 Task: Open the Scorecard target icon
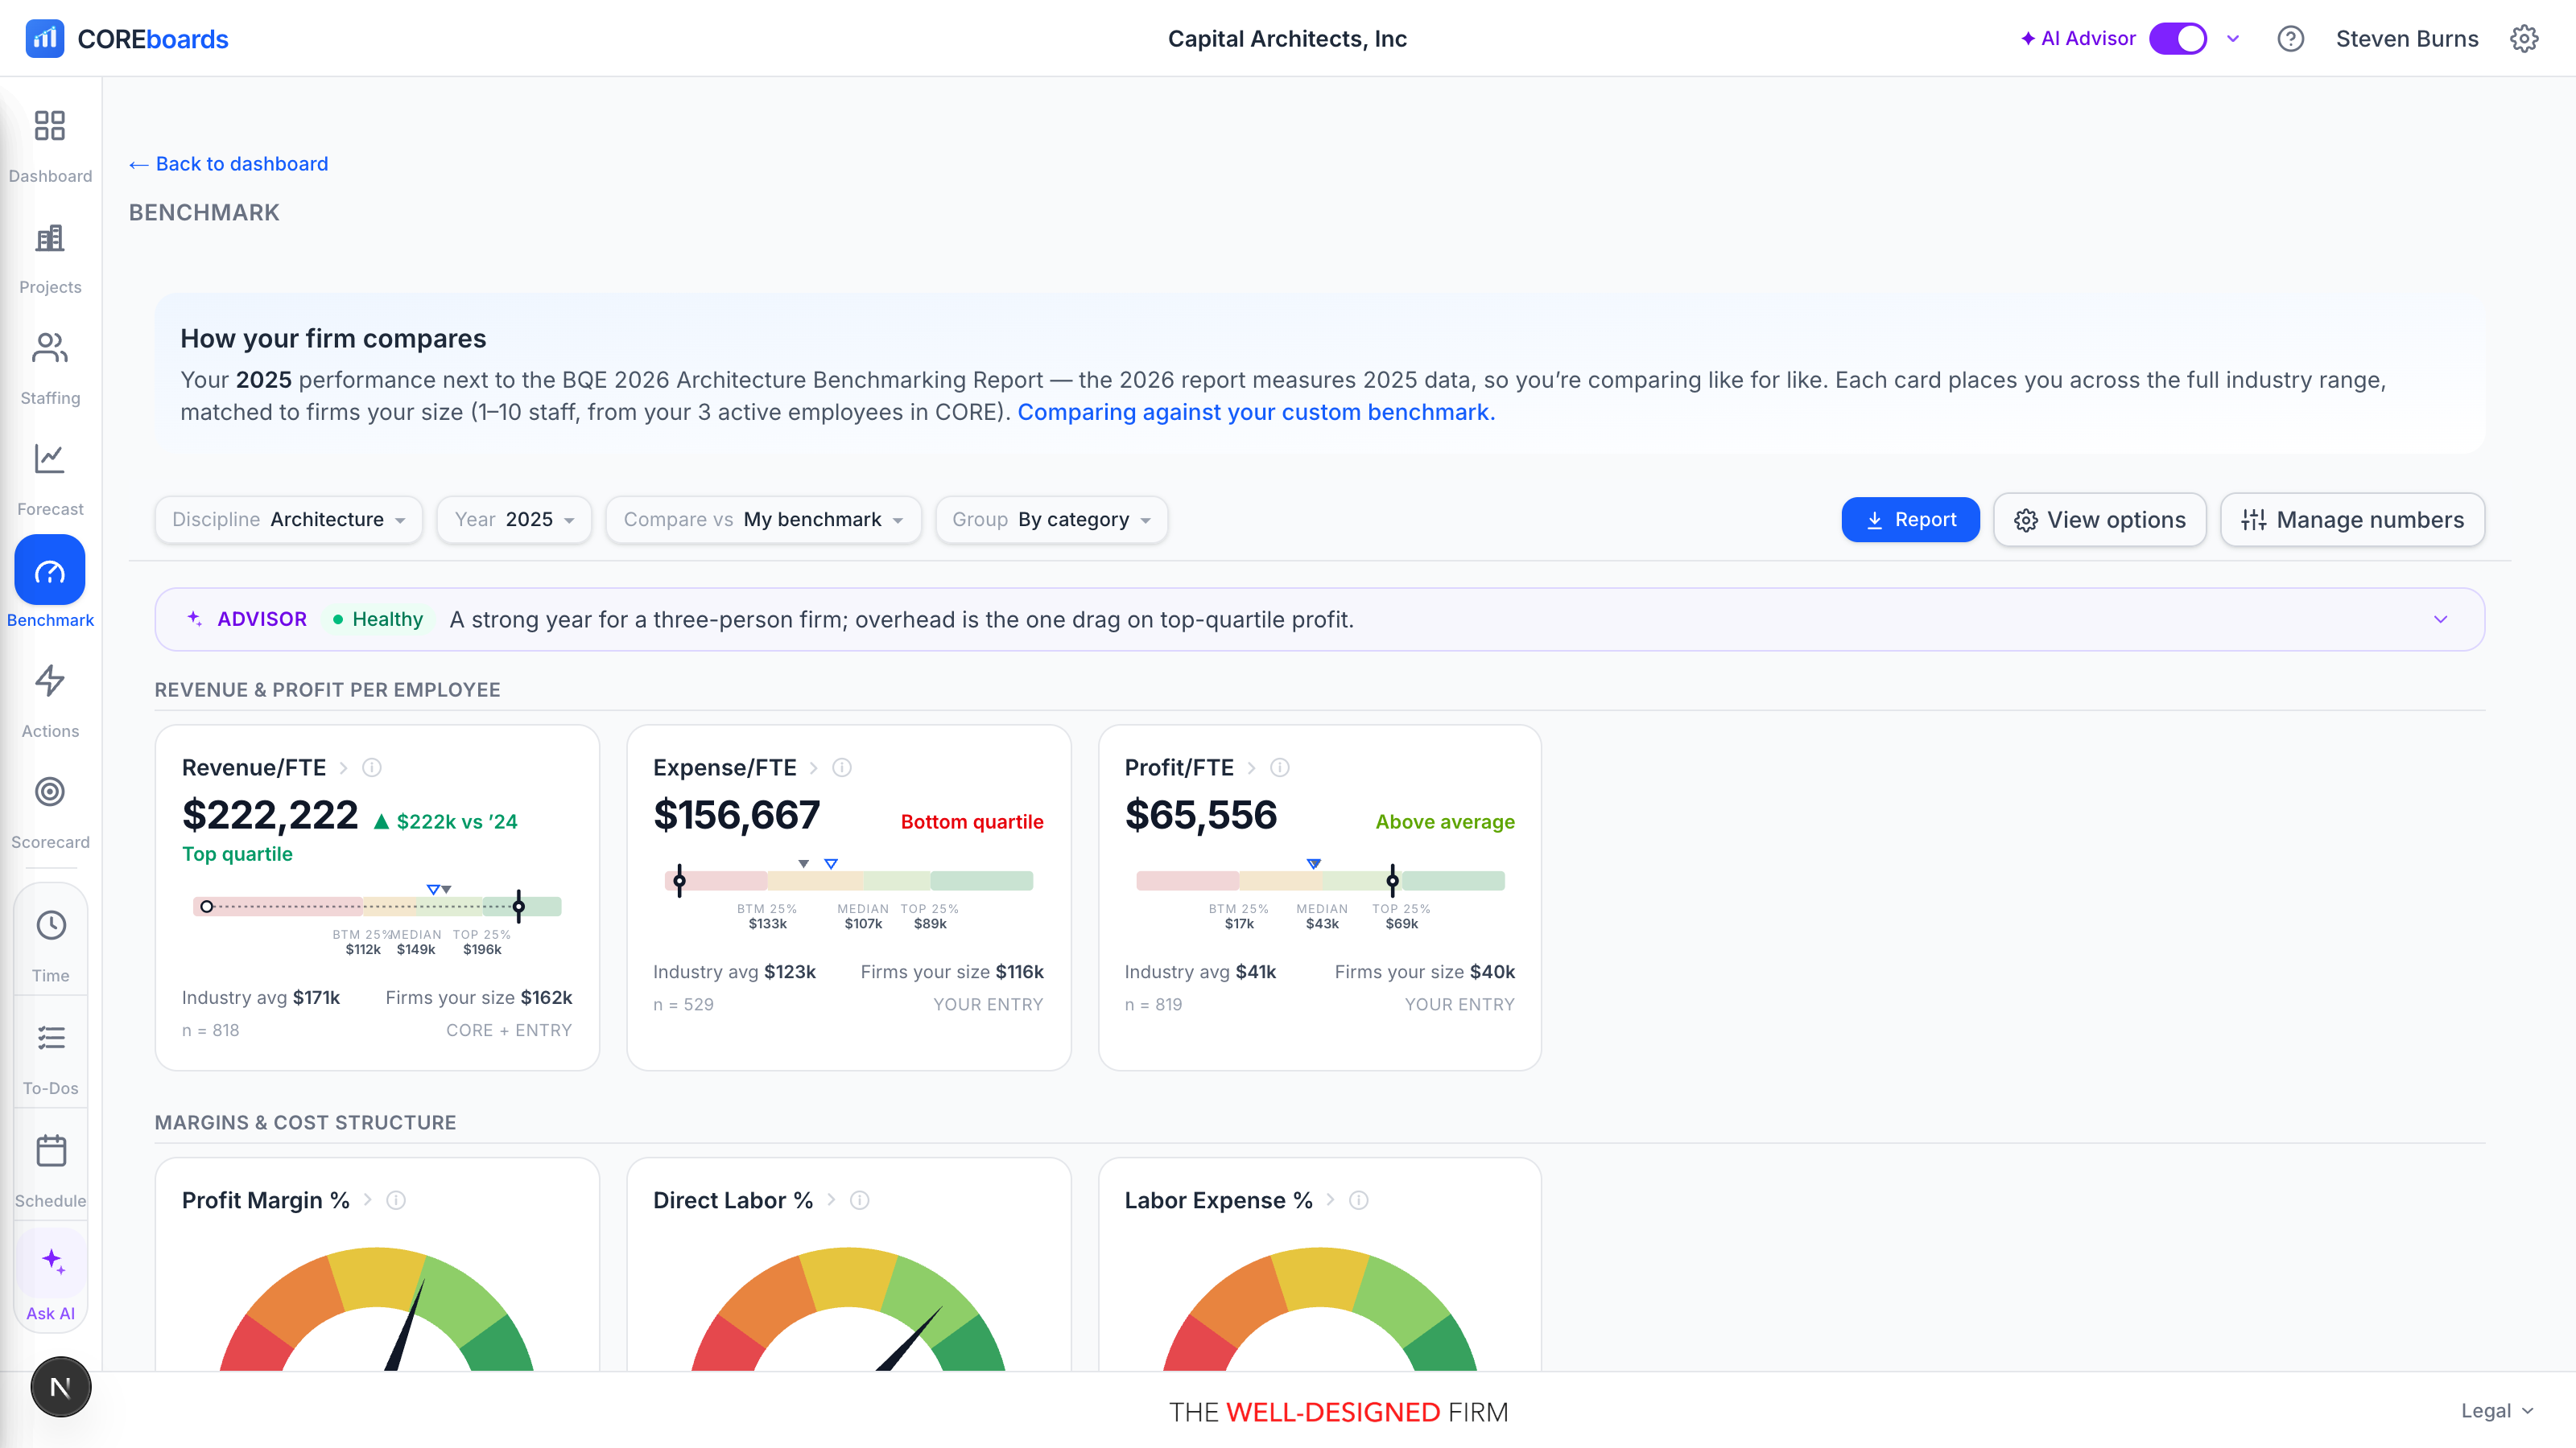50,792
